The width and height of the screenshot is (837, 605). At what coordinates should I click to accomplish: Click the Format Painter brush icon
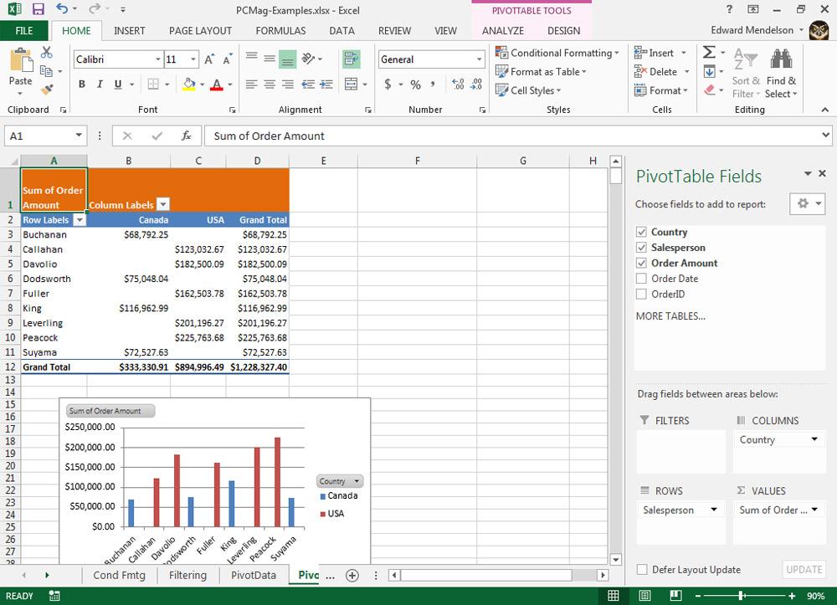47,90
